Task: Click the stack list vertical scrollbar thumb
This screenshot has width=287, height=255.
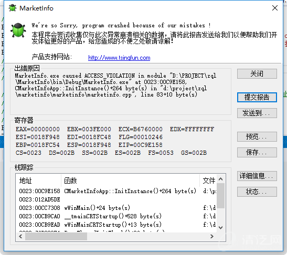Action: 221,196
